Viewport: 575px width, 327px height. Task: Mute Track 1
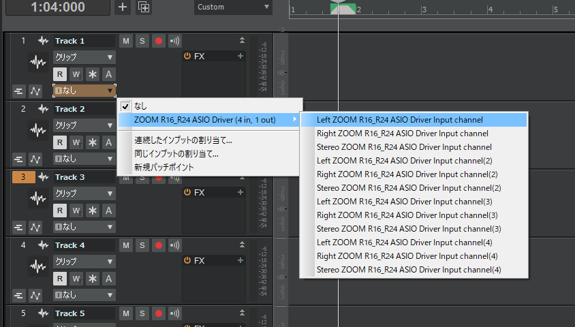click(126, 41)
